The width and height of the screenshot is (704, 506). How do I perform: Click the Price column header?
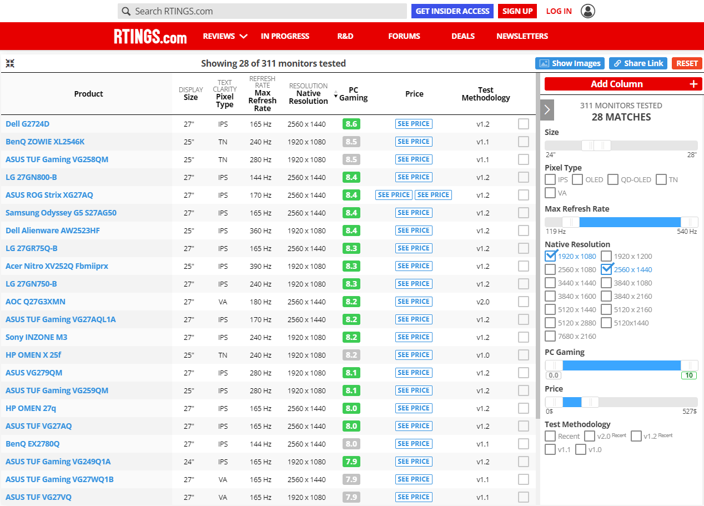coord(414,94)
